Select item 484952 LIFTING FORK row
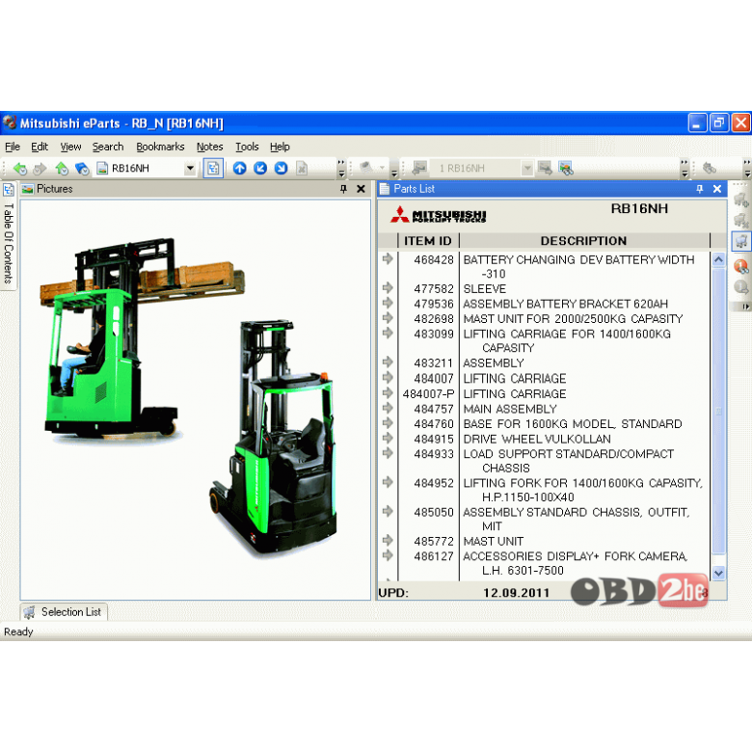 pyautogui.click(x=547, y=490)
